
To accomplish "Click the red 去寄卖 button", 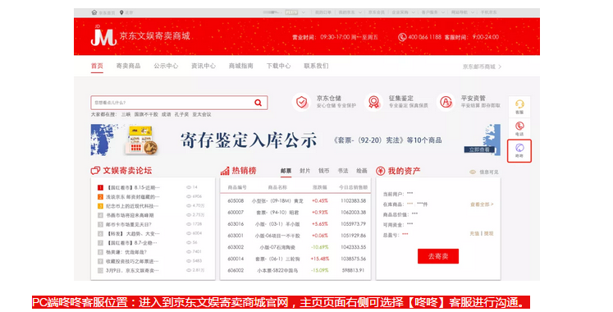I will (x=438, y=256).
